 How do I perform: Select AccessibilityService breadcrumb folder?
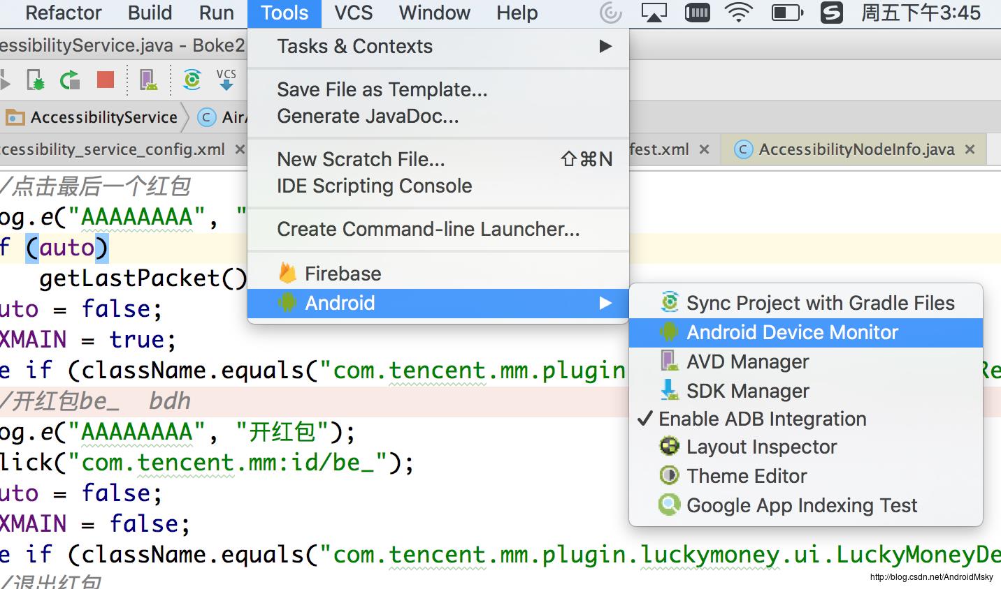[x=92, y=117]
